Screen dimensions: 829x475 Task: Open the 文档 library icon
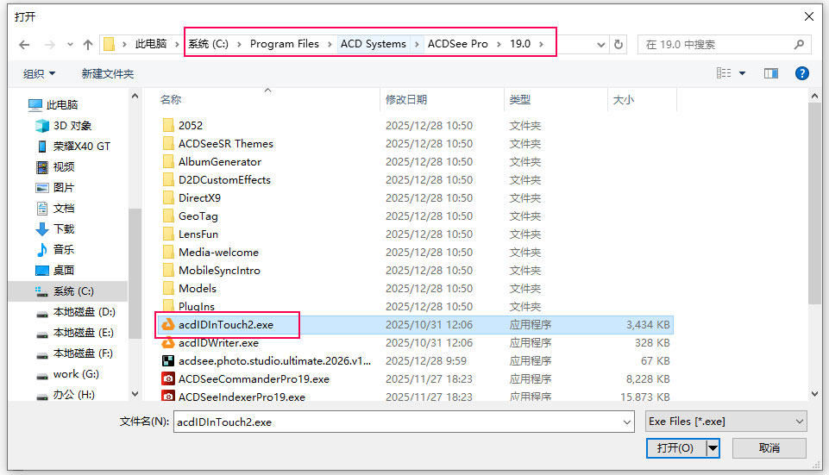click(42, 208)
